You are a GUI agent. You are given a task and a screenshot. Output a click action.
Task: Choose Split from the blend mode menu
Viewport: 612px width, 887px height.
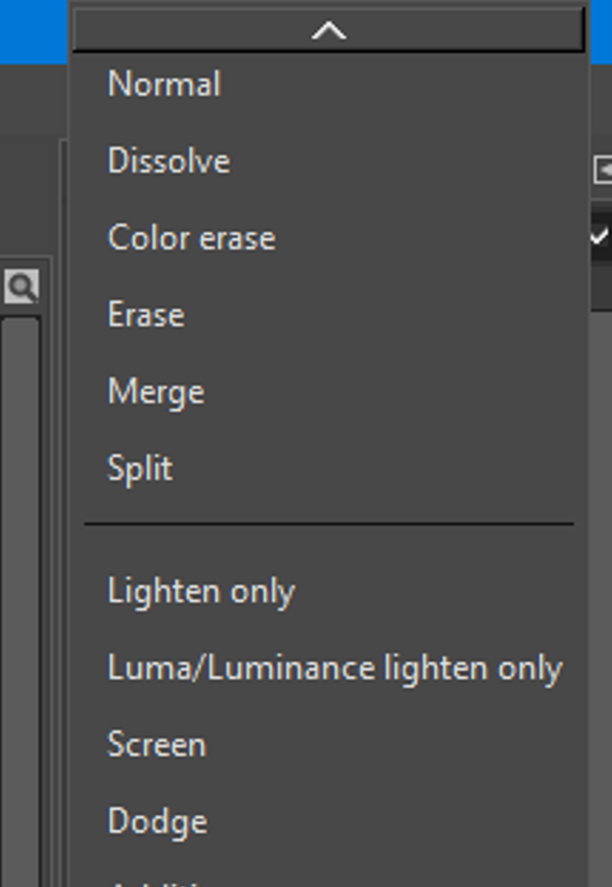pyautogui.click(x=140, y=467)
